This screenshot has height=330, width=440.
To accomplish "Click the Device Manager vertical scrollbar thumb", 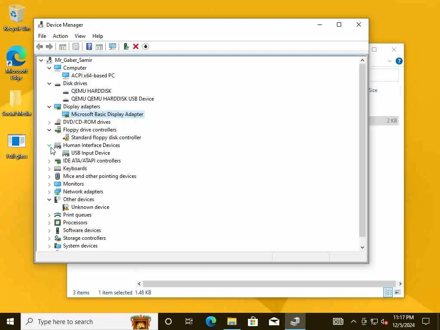I will coord(362,150).
